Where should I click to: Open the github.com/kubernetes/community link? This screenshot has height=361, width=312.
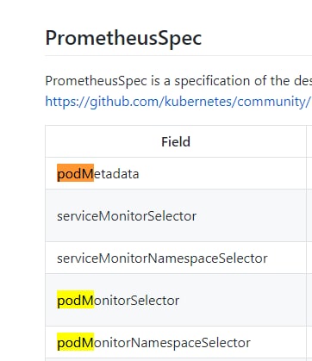tap(178, 102)
